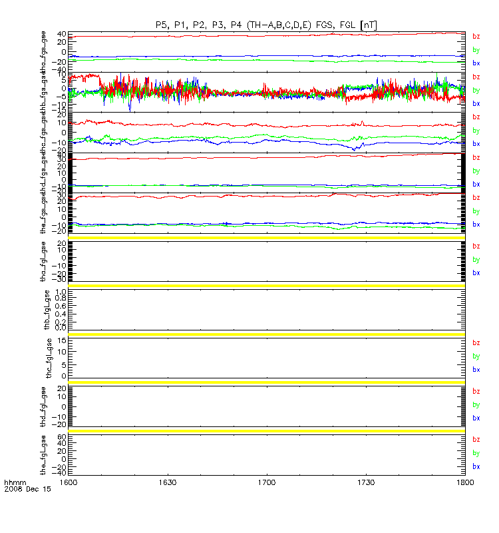Pick the by legend label of the thc_fgl_gse panel

(x=476, y=356)
